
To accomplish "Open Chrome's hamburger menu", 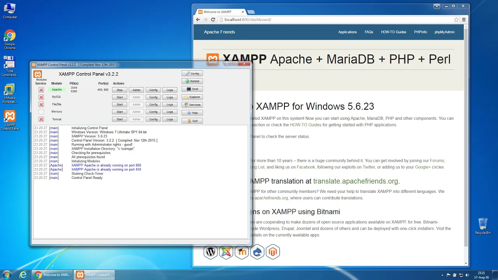I will coord(464,19).
